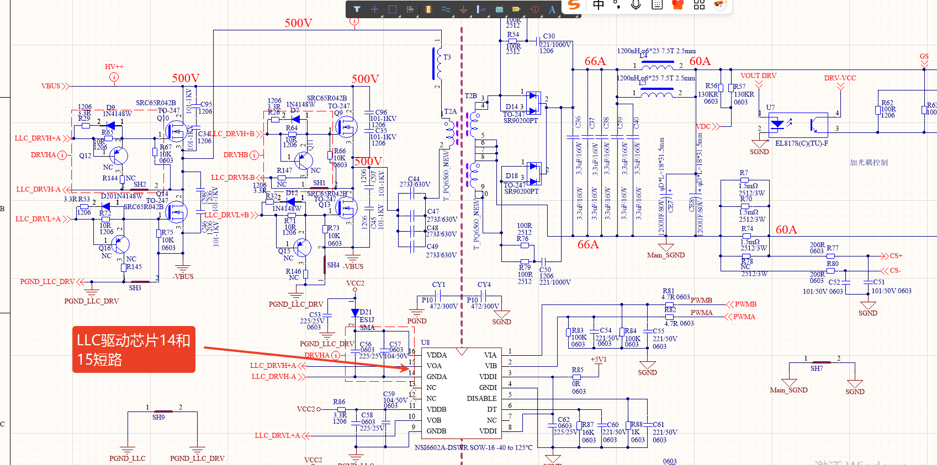Select the PWMB port on right
Viewport: 937px width, 465px height.
(x=741, y=304)
